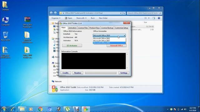Click the EZ-Activator button

pos(72,46)
